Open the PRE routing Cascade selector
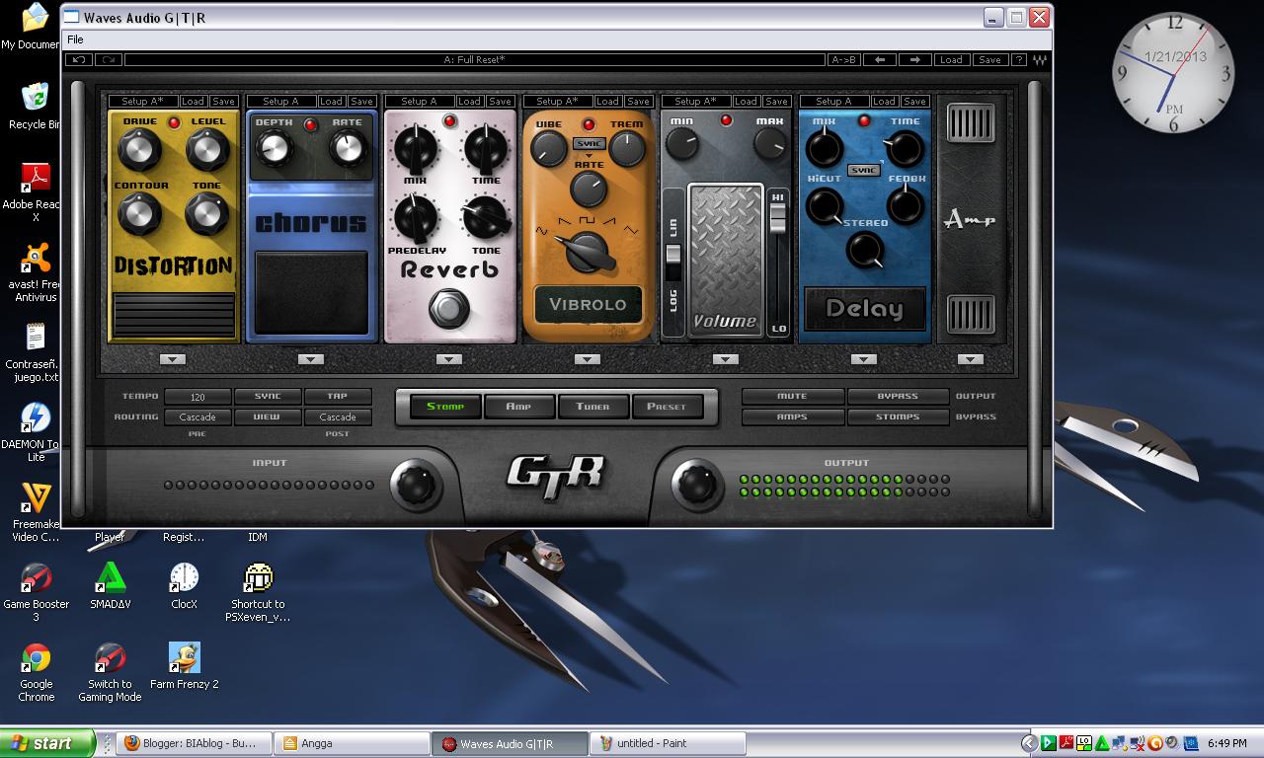Image resolution: width=1264 pixels, height=758 pixels. (x=197, y=417)
